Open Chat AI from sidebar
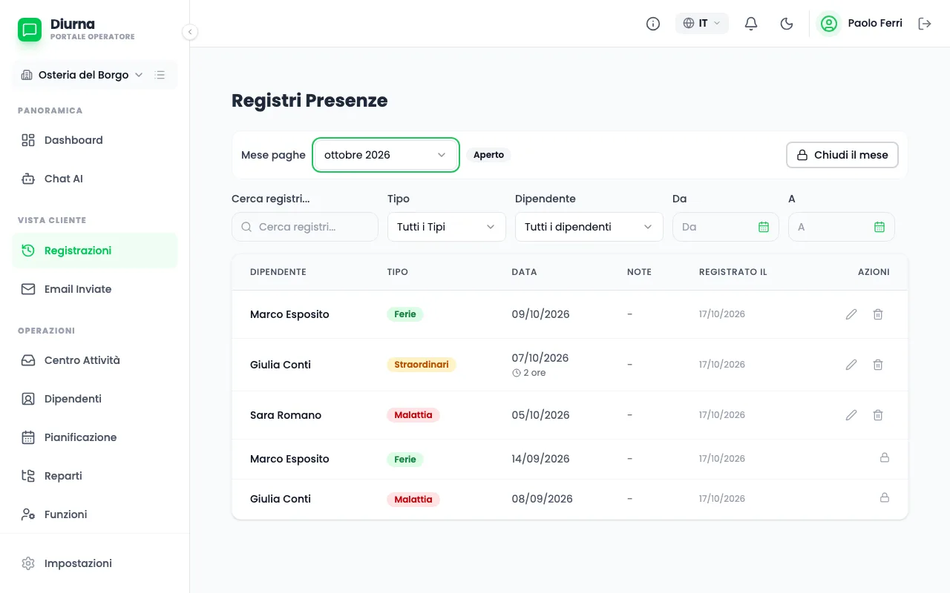 [x=95, y=179]
